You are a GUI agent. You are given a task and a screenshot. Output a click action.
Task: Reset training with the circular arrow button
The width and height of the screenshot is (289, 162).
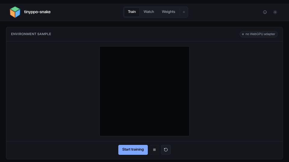(166, 150)
